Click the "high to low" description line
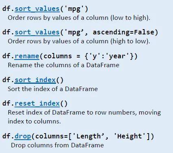The height and width of the screenshot is (153, 173). (79, 41)
